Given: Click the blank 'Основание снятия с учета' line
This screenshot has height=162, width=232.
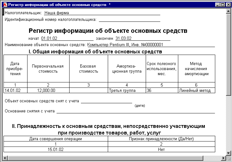Looking at the screenshot, I should coord(136,111).
